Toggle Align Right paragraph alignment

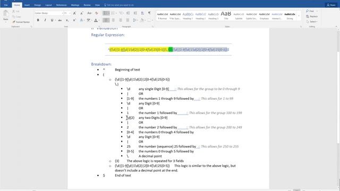[x=121, y=20]
